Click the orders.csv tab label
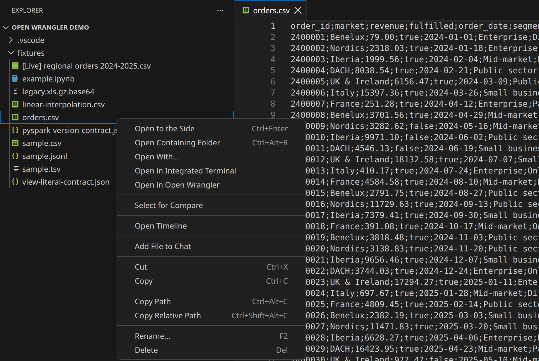 271,11
